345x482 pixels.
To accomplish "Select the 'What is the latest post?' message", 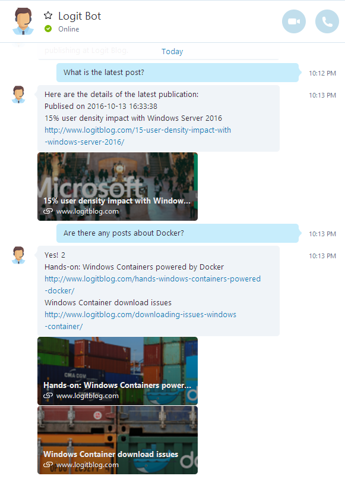I will click(178, 73).
